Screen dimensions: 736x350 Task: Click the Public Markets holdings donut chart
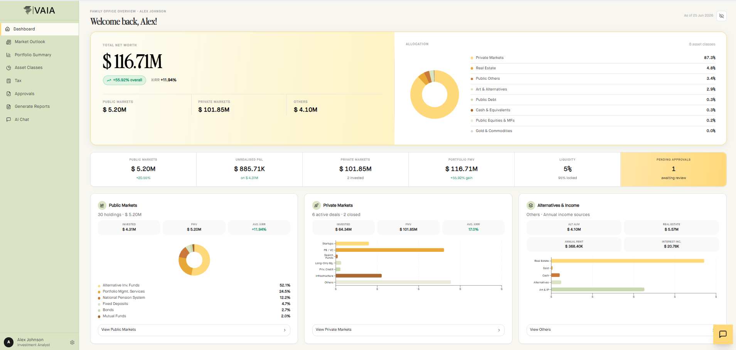[194, 260]
